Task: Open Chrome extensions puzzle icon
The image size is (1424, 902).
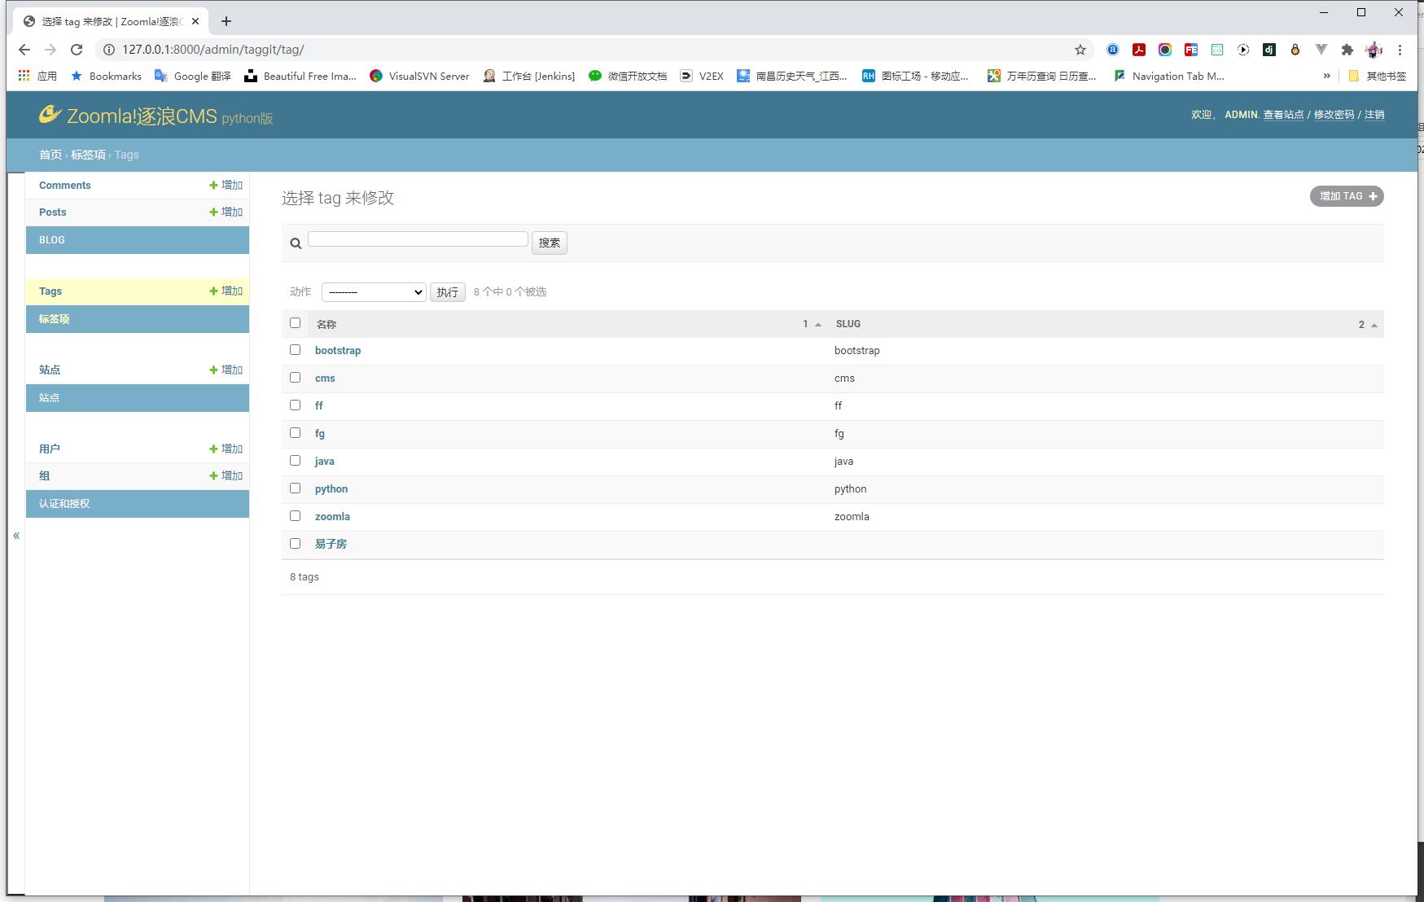Action: tap(1347, 50)
